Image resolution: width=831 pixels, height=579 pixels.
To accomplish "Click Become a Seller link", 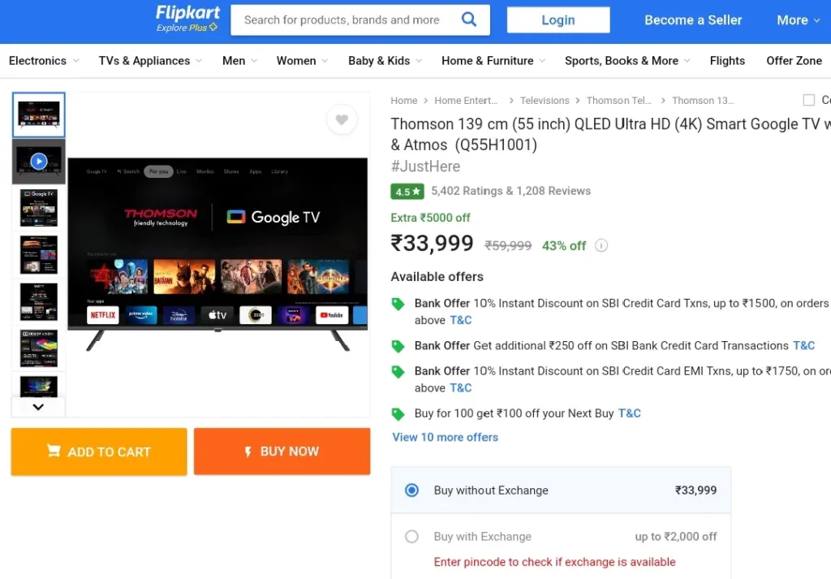I will coord(693,20).
